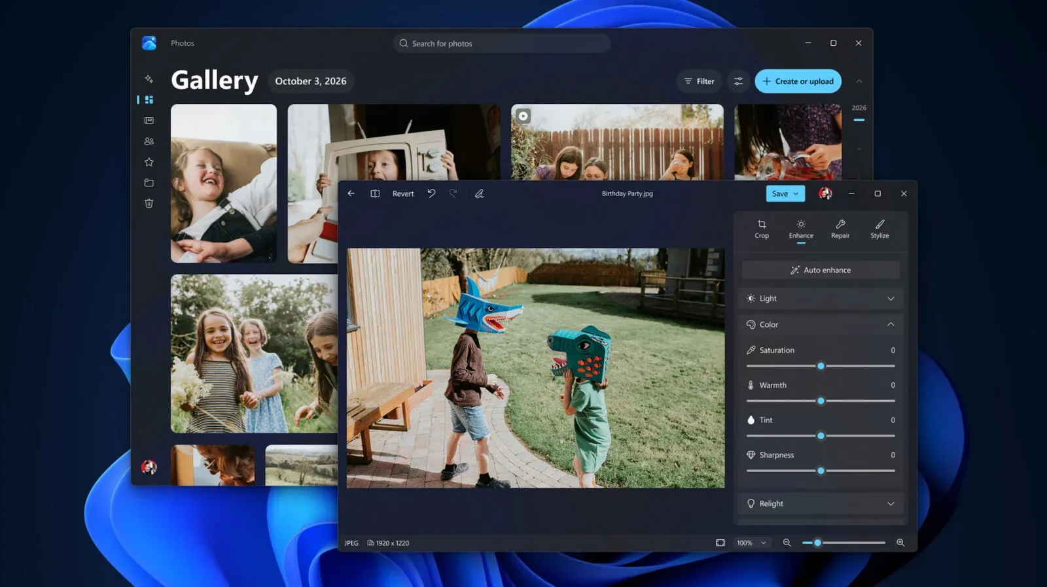Open the Trash icon in Photos sidebar
The height and width of the screenshot is (587, 1047).
coord(149,203)
